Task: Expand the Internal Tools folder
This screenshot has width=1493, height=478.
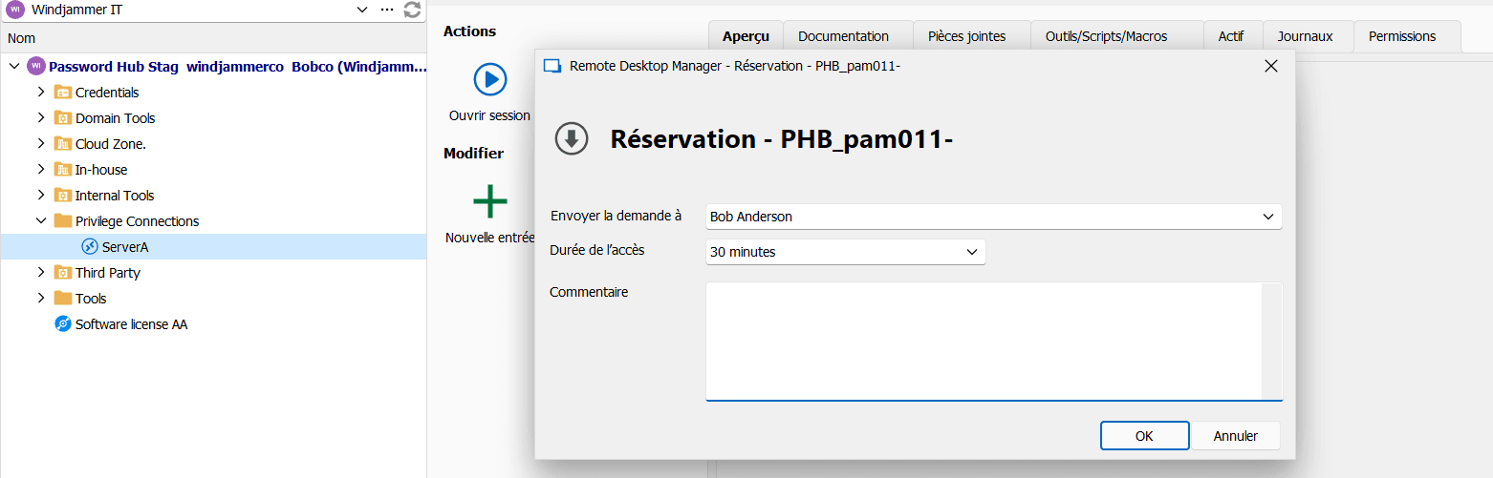Action: tap(40, 196)
